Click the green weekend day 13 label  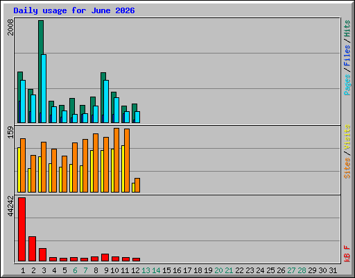pyautogui.click(x=146, y=270)
